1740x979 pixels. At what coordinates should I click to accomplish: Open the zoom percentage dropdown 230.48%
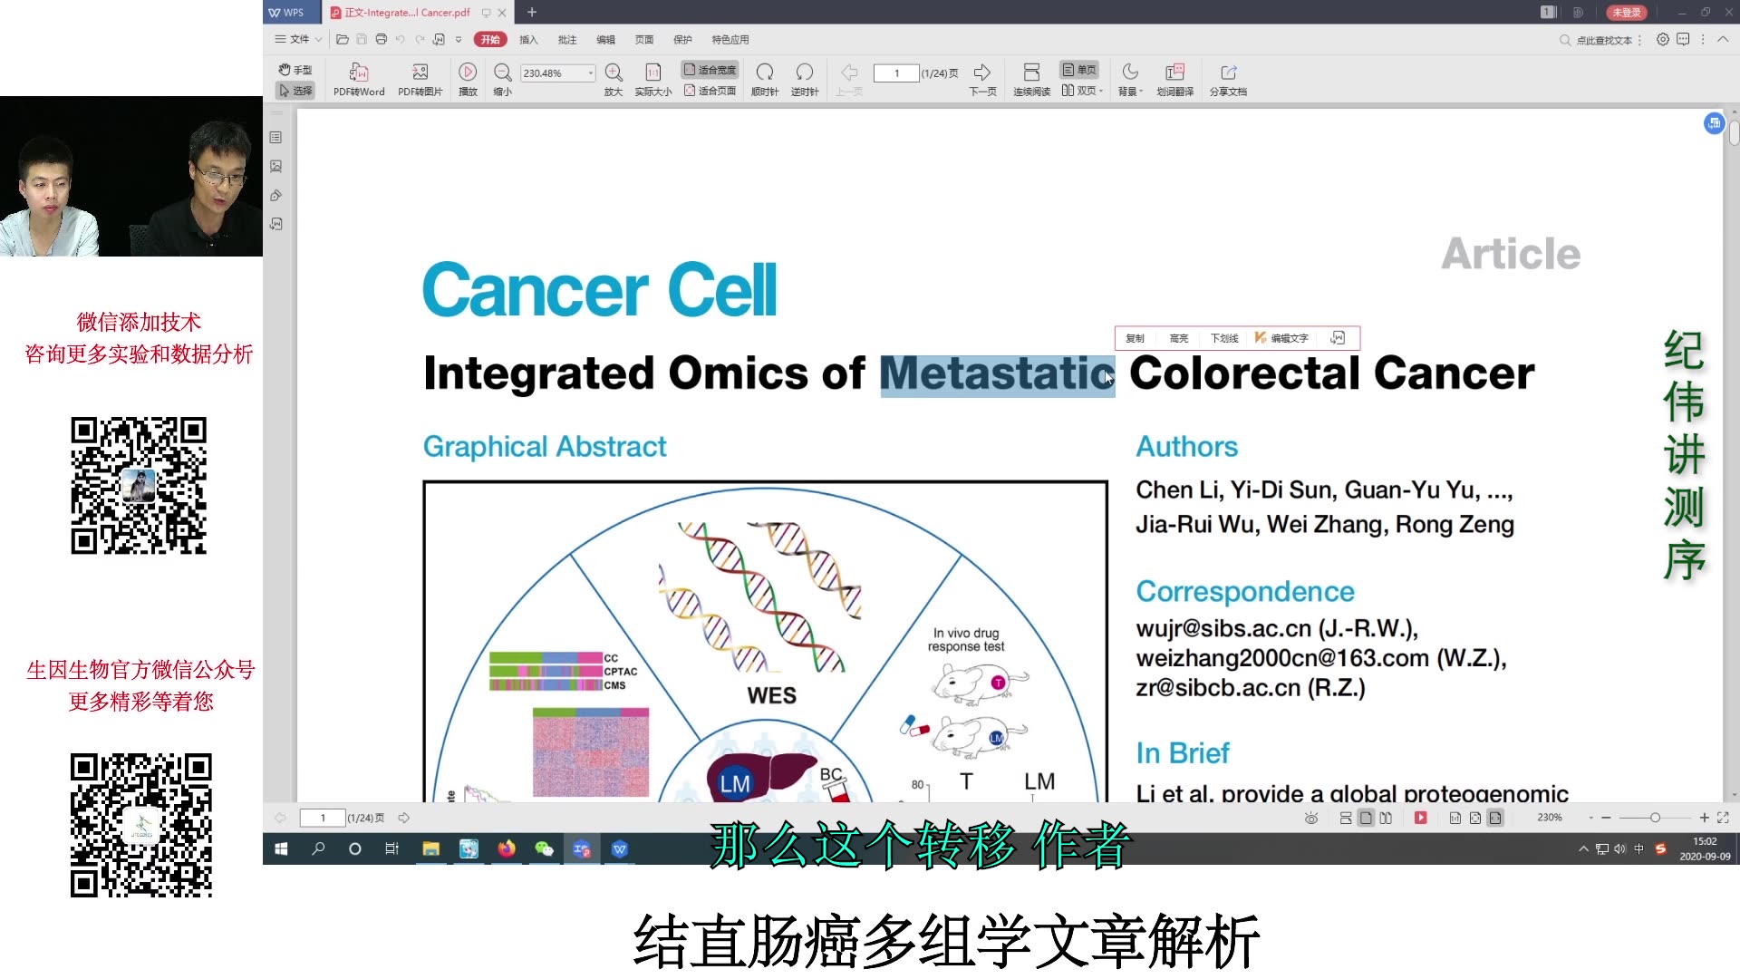[591, 73]
